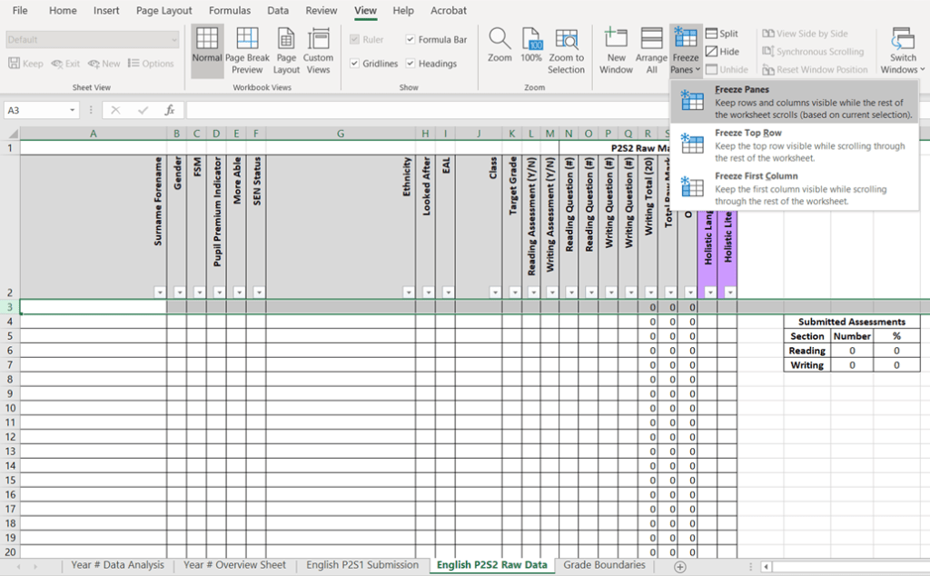Open Custom Views
This screenshot has width=930, height=576.
click(318, 50)
